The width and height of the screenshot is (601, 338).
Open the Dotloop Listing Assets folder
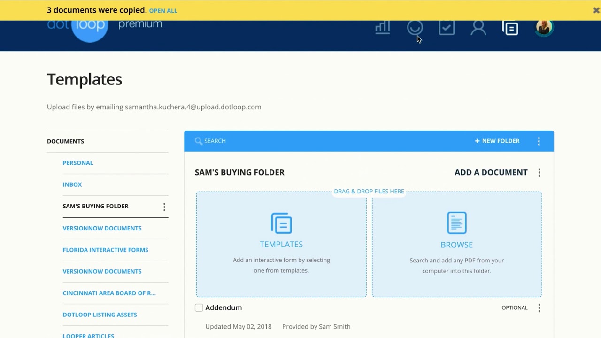pos(100,315)
